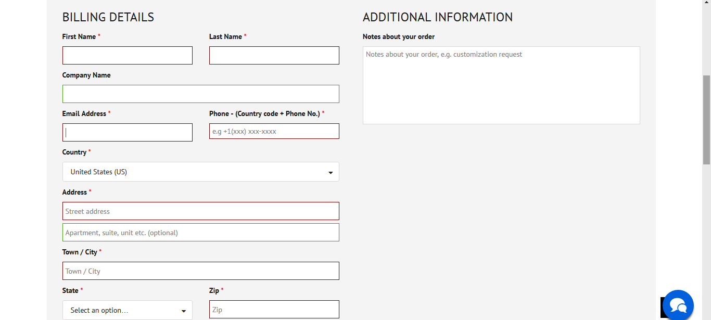Click the State dropdown arrow icon
The height and width of the screenshot is (320, 711).
tap(184, 310)
